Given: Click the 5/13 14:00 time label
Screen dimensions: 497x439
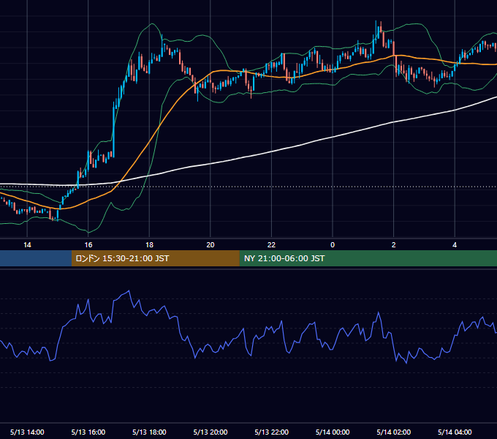Looking at the screenshot, I should coord(27,432).
